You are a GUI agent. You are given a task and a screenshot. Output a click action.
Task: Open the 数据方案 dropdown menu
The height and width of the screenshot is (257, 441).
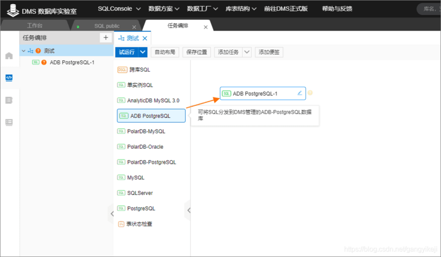[164, 8]
